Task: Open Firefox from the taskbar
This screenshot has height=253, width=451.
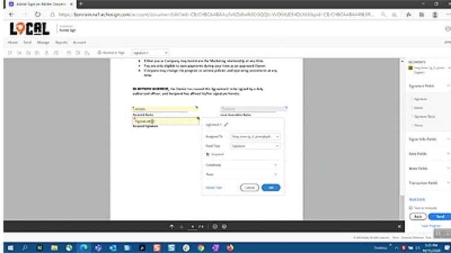Action: [230, 248]
